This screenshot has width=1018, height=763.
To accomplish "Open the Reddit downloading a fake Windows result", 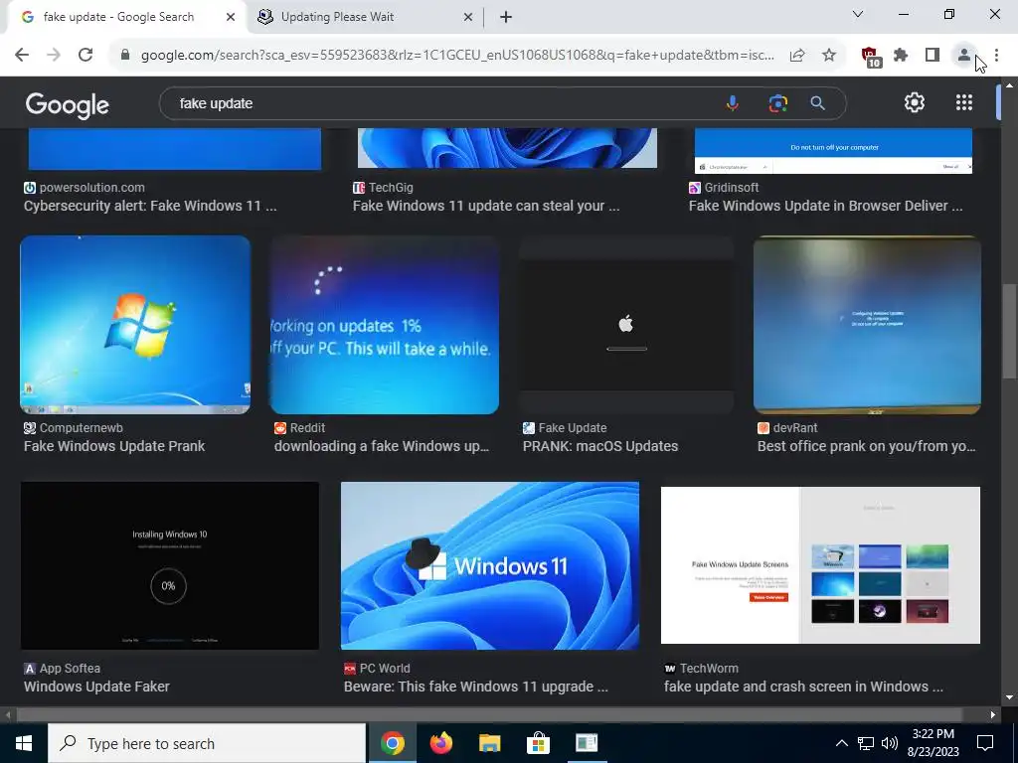I will (381, 446).
